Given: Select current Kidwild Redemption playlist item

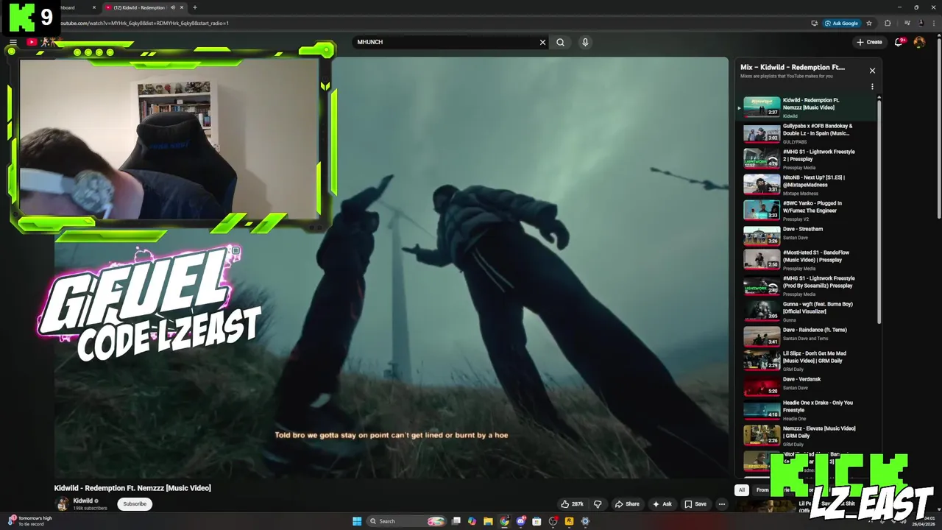Looking at the screenshot, I should coord(807,107).
